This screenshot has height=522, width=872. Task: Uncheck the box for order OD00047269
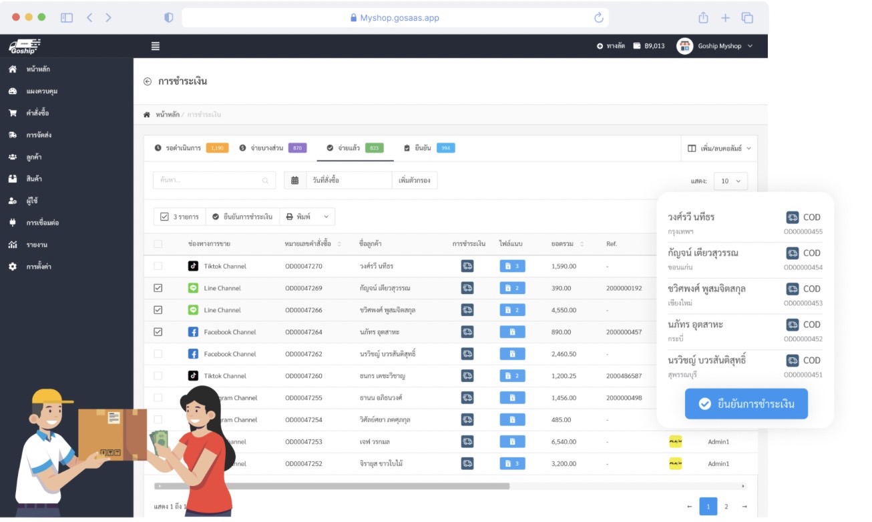click(158, 288)
